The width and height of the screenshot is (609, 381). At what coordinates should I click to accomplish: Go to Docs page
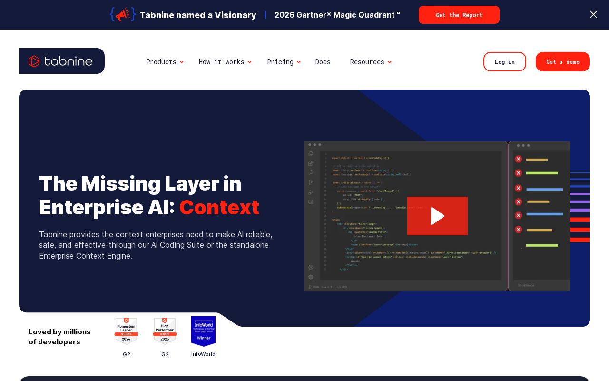click(x=323, y=62)
